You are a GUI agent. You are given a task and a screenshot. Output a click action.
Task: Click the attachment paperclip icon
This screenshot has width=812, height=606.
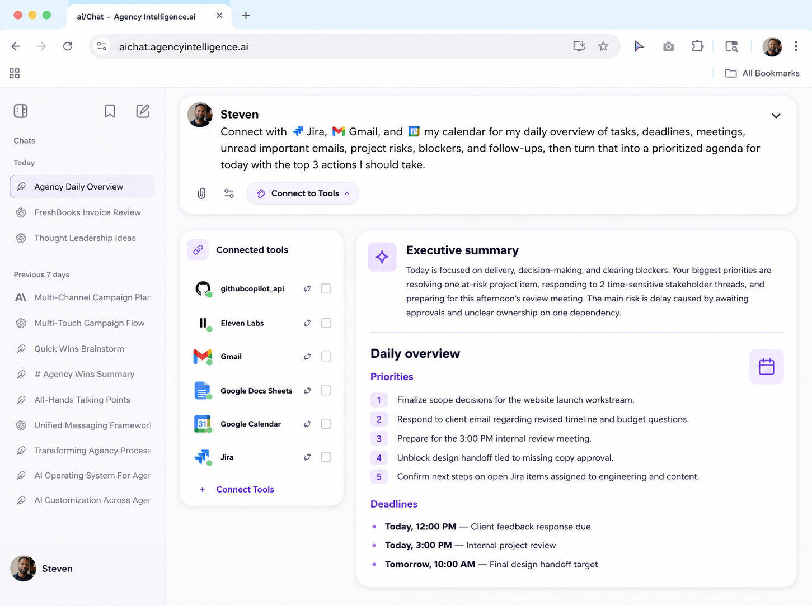201,193
